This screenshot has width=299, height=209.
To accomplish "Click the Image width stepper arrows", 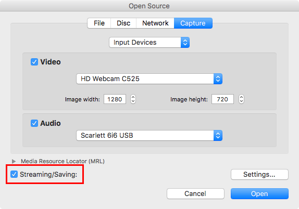I will click(x=133, y=99).
